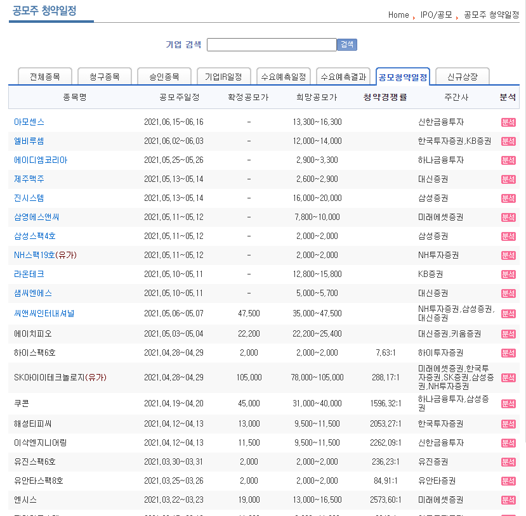Screen dimensions: 526x516
Task: Select competition ratio 2262.09:1
Action: [385, 443]
